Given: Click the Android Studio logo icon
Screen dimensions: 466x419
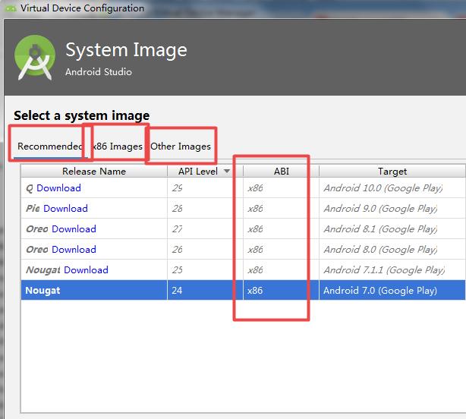Looking at the screenshot, I should pyautogui.click(x=35, y=58).
